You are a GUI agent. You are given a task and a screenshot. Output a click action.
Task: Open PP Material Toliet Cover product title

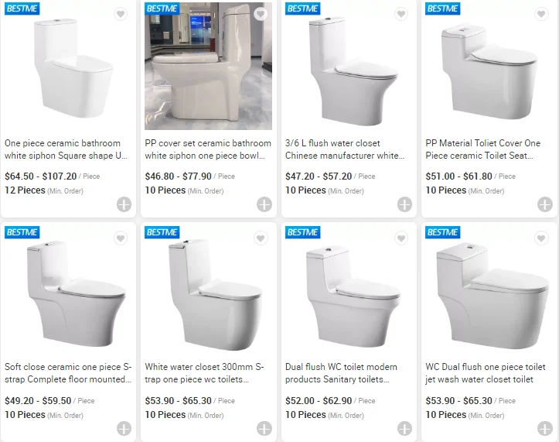tap(483, 149)
